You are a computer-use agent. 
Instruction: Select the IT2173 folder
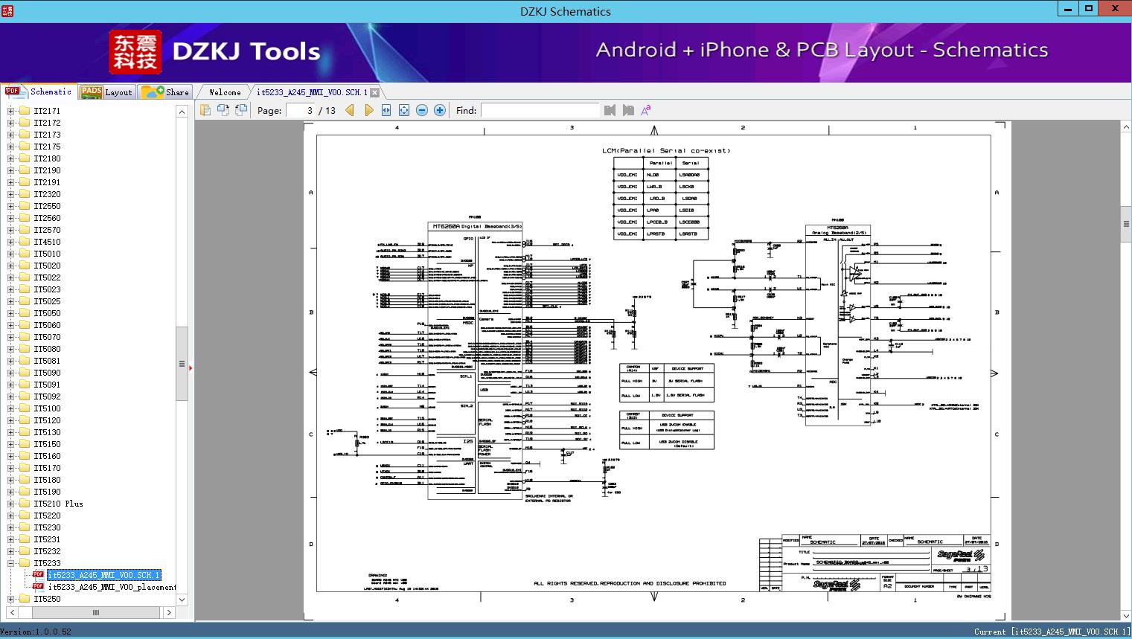point(47,135)
